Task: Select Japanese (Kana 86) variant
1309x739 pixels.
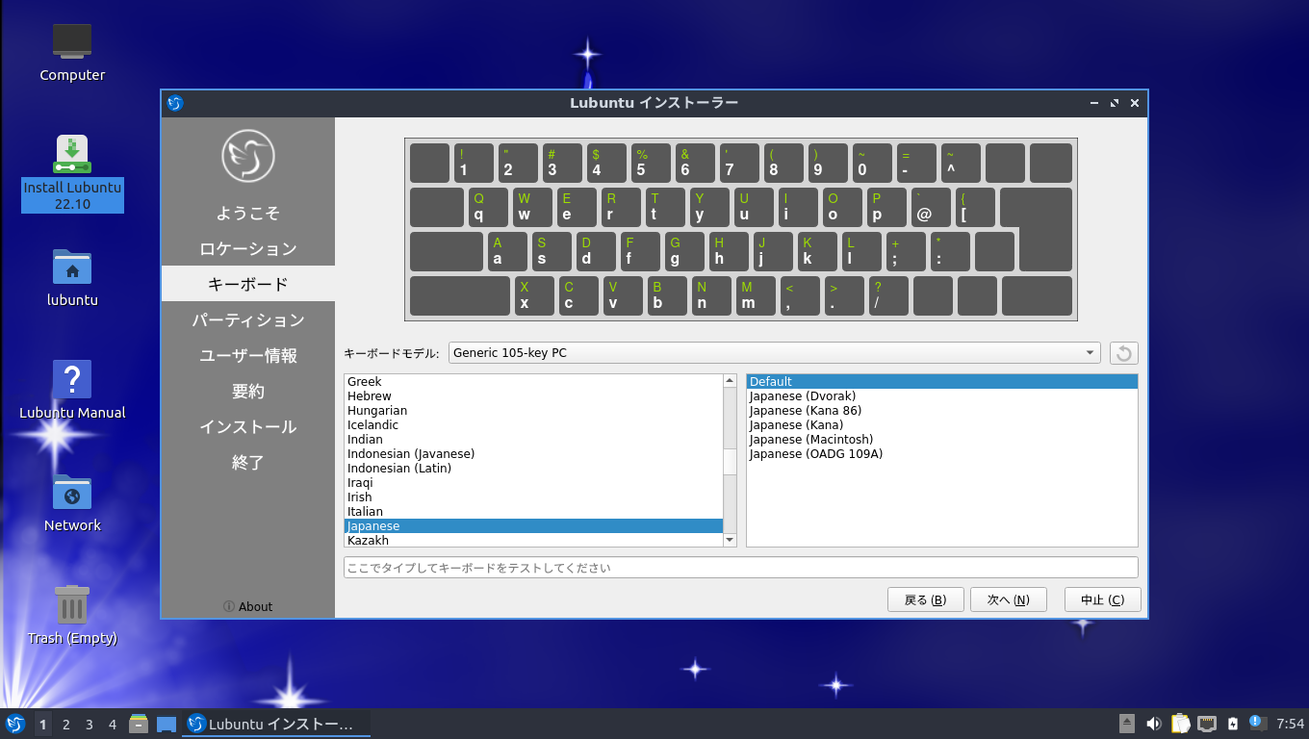Action: [942, 411]
